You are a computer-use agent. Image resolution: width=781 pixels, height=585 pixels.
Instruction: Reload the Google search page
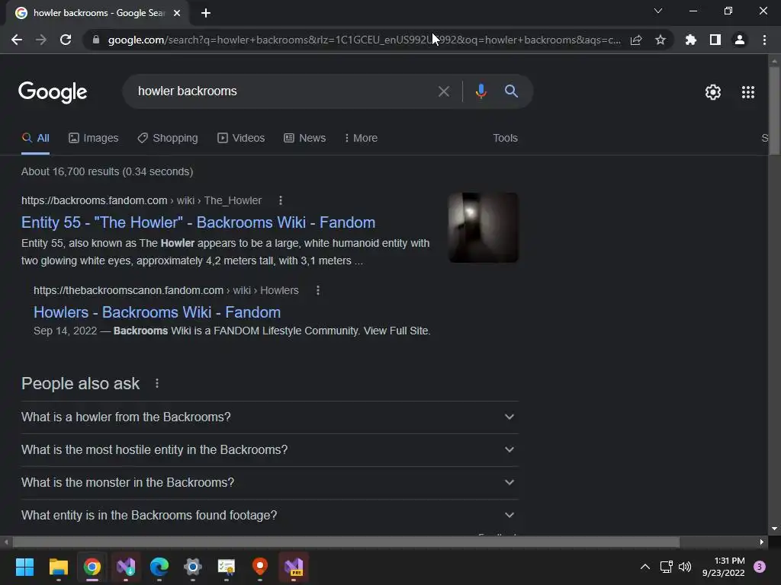(x=66, y=40)
